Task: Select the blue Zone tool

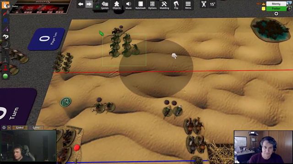Action: (5, 20)
